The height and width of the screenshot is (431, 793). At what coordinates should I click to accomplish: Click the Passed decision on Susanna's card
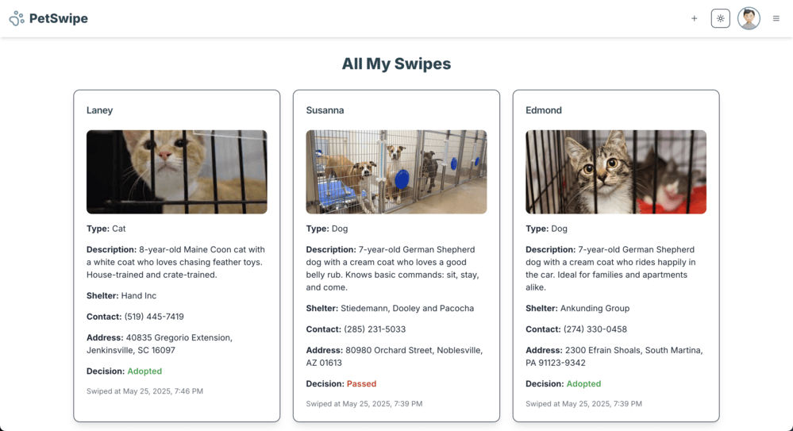(x=362, y=384)
